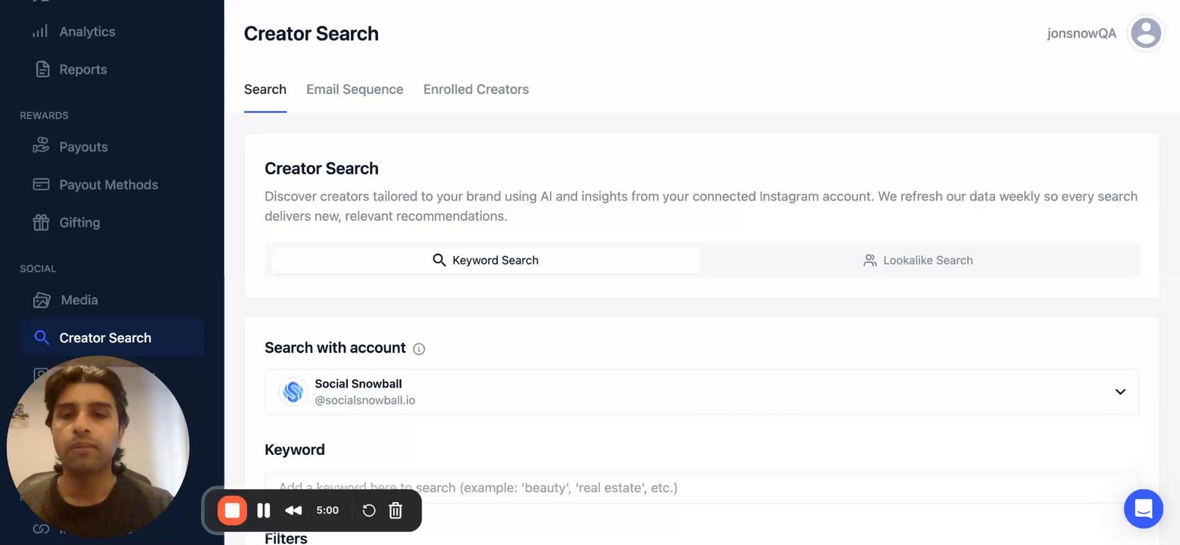Switch to Lookalike Search mode
The image size is (1180, 545).
click(x=918, y=260)
